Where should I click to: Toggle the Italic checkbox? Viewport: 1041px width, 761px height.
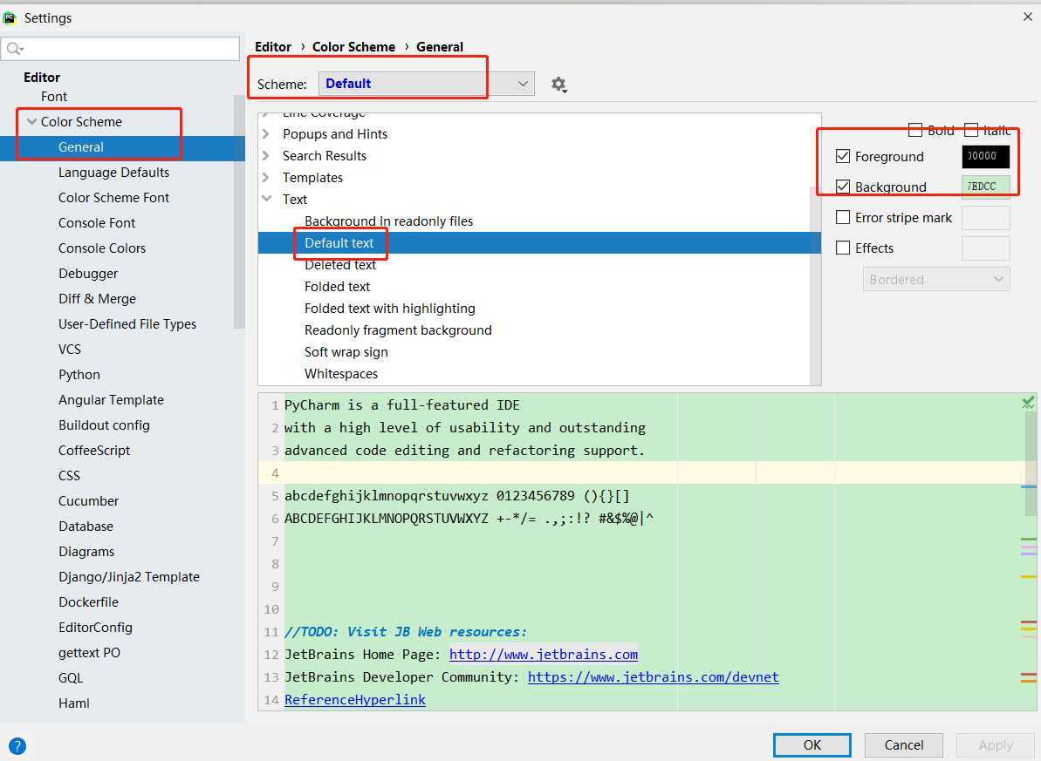[971, 130]
